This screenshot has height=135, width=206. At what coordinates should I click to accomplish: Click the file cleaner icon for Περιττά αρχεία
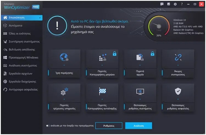(x=140, y=57)
